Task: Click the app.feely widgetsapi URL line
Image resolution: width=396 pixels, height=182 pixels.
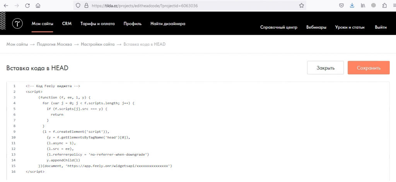Action: pyautogui.click(x=105, y=166)
